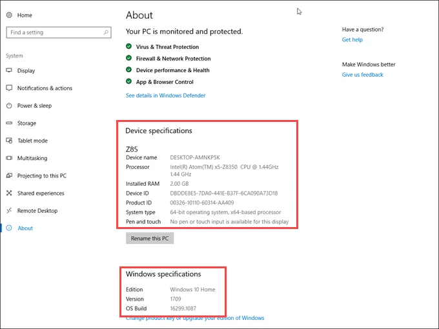
Task: Click the App & Browser Control status
Action: coord(164,82)
